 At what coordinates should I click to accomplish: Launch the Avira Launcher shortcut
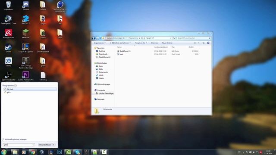tap(9, 34)
